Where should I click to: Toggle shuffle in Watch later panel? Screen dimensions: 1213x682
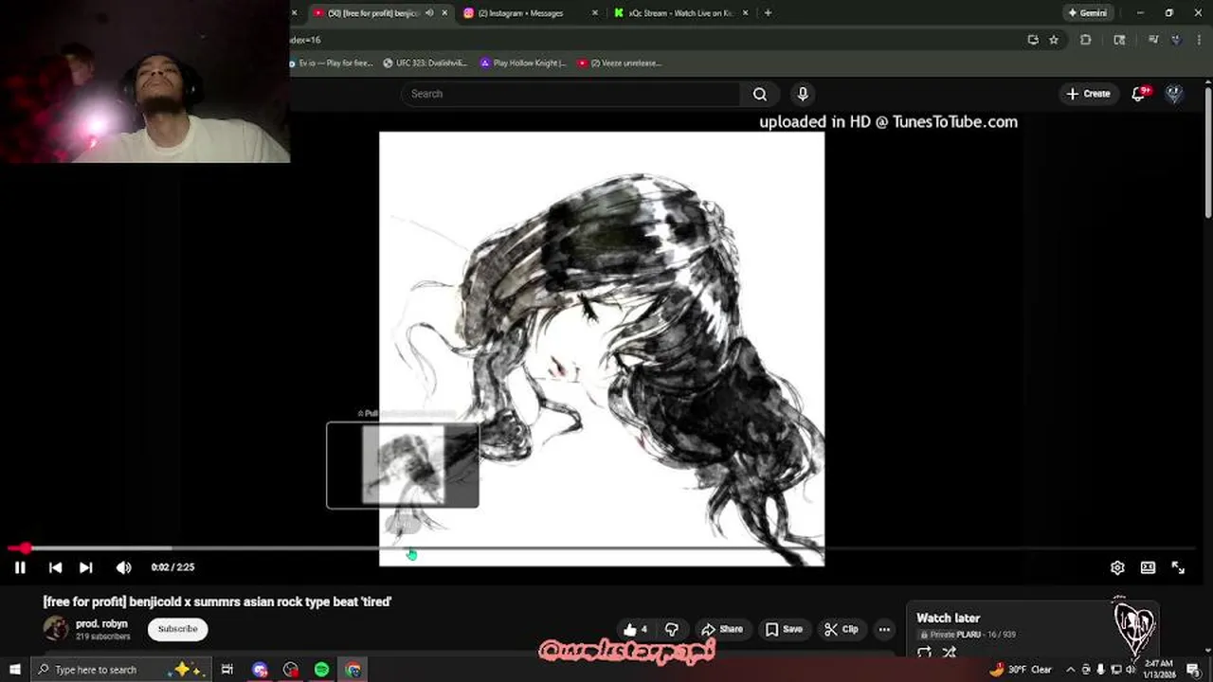950,652
